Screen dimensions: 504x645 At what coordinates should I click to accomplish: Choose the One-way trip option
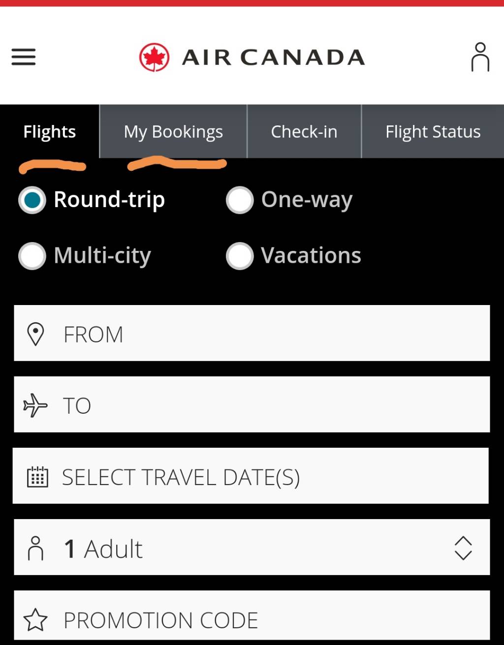pyautogui.click(x=240, y=200)
